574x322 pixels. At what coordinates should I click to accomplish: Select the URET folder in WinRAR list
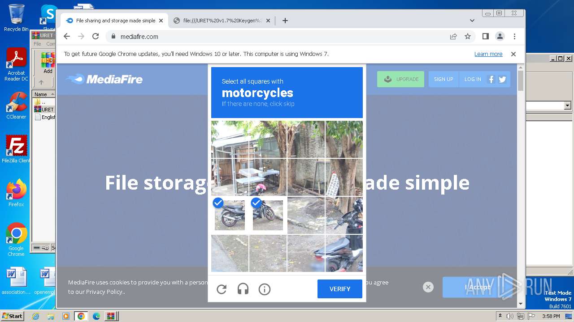44,110
